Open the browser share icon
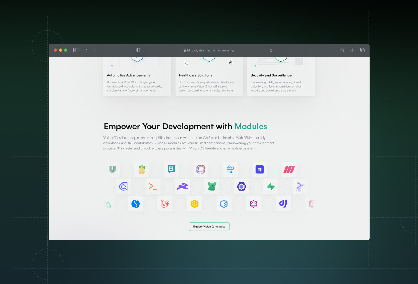The height and width of the screenshot is (284, 418). pos(342,50)
